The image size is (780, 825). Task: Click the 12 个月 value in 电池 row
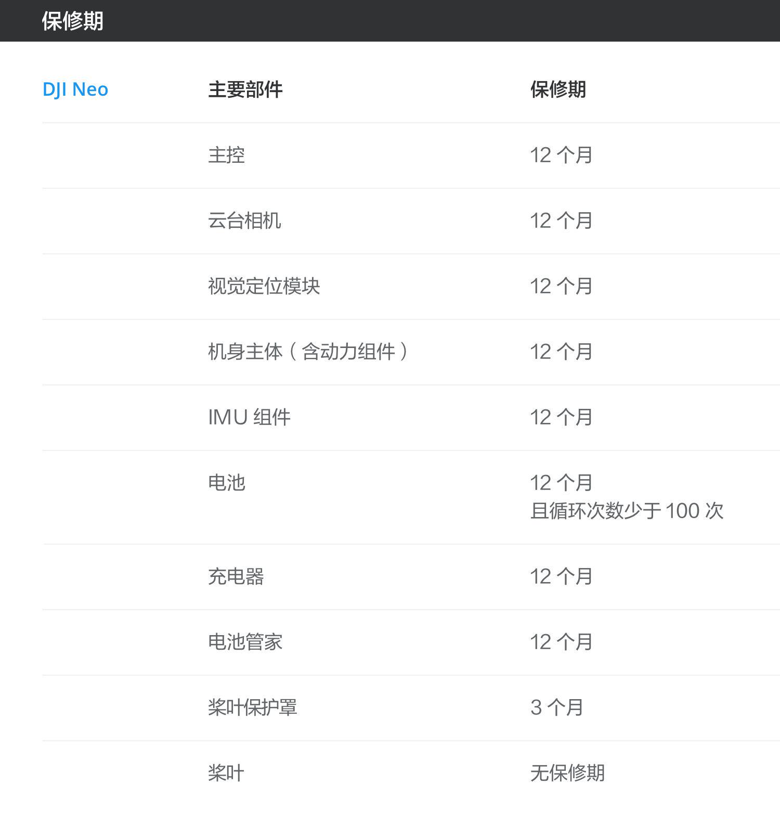point(561,483)
